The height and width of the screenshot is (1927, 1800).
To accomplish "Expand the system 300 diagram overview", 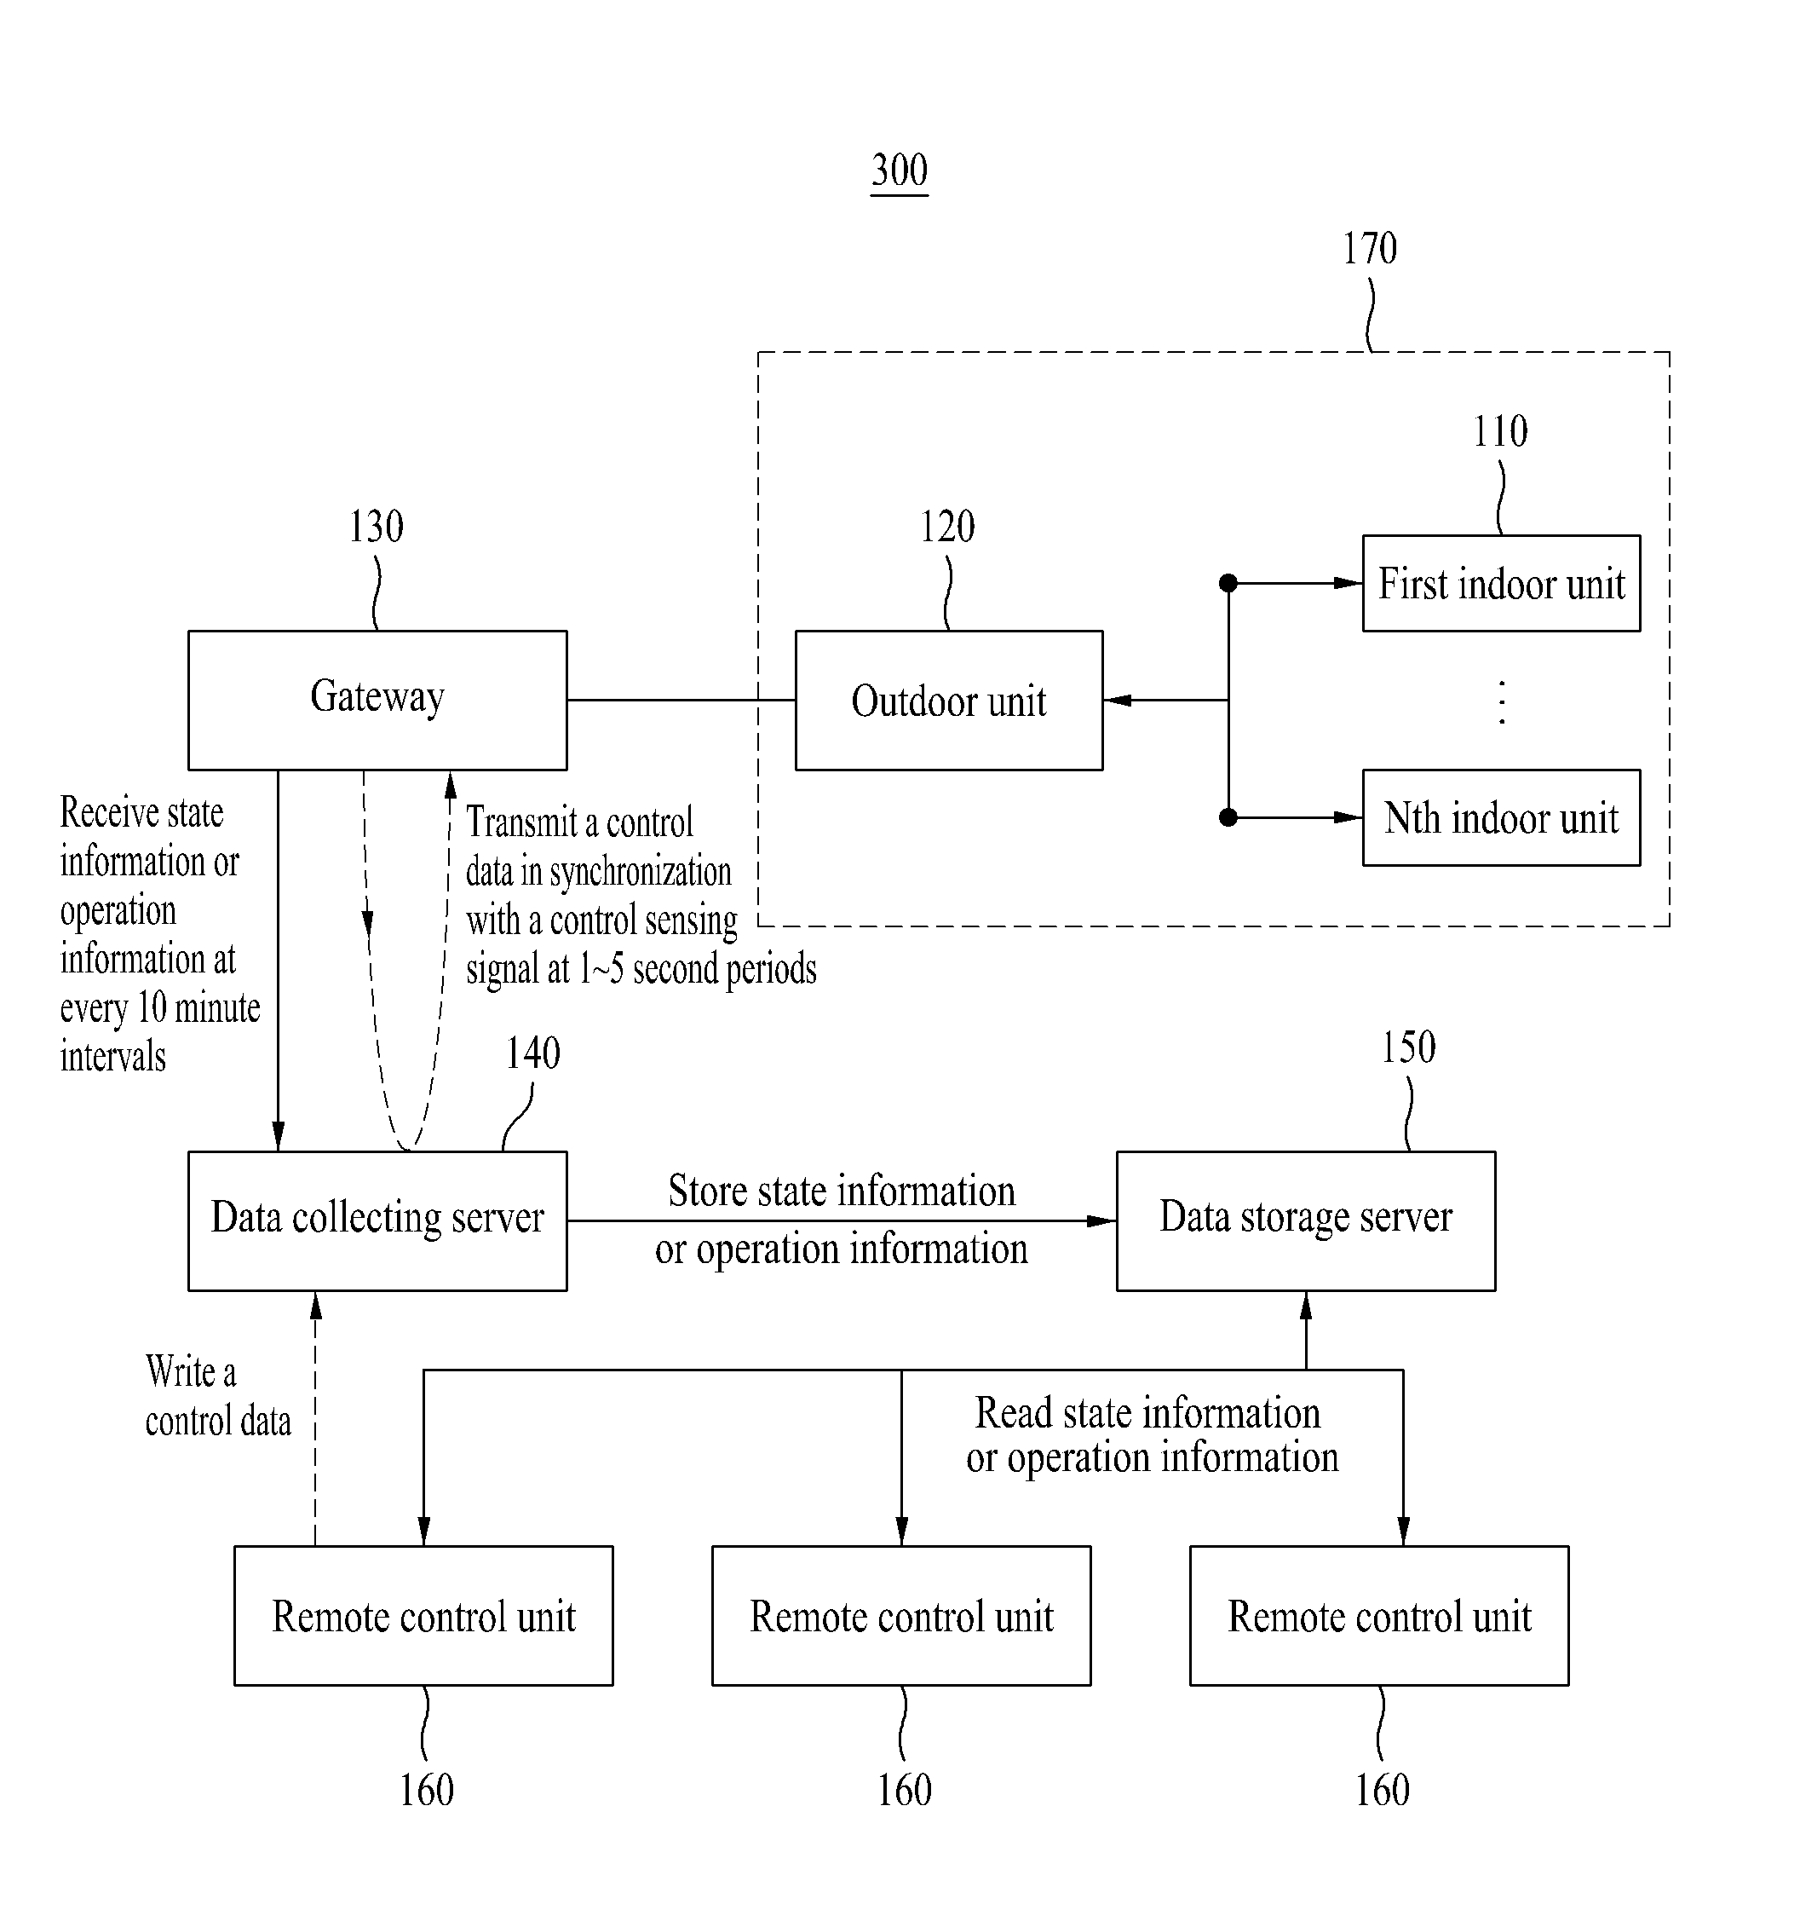I will coord(905,161).
